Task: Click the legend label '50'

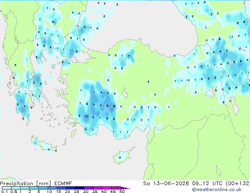Action: point(122,191)
